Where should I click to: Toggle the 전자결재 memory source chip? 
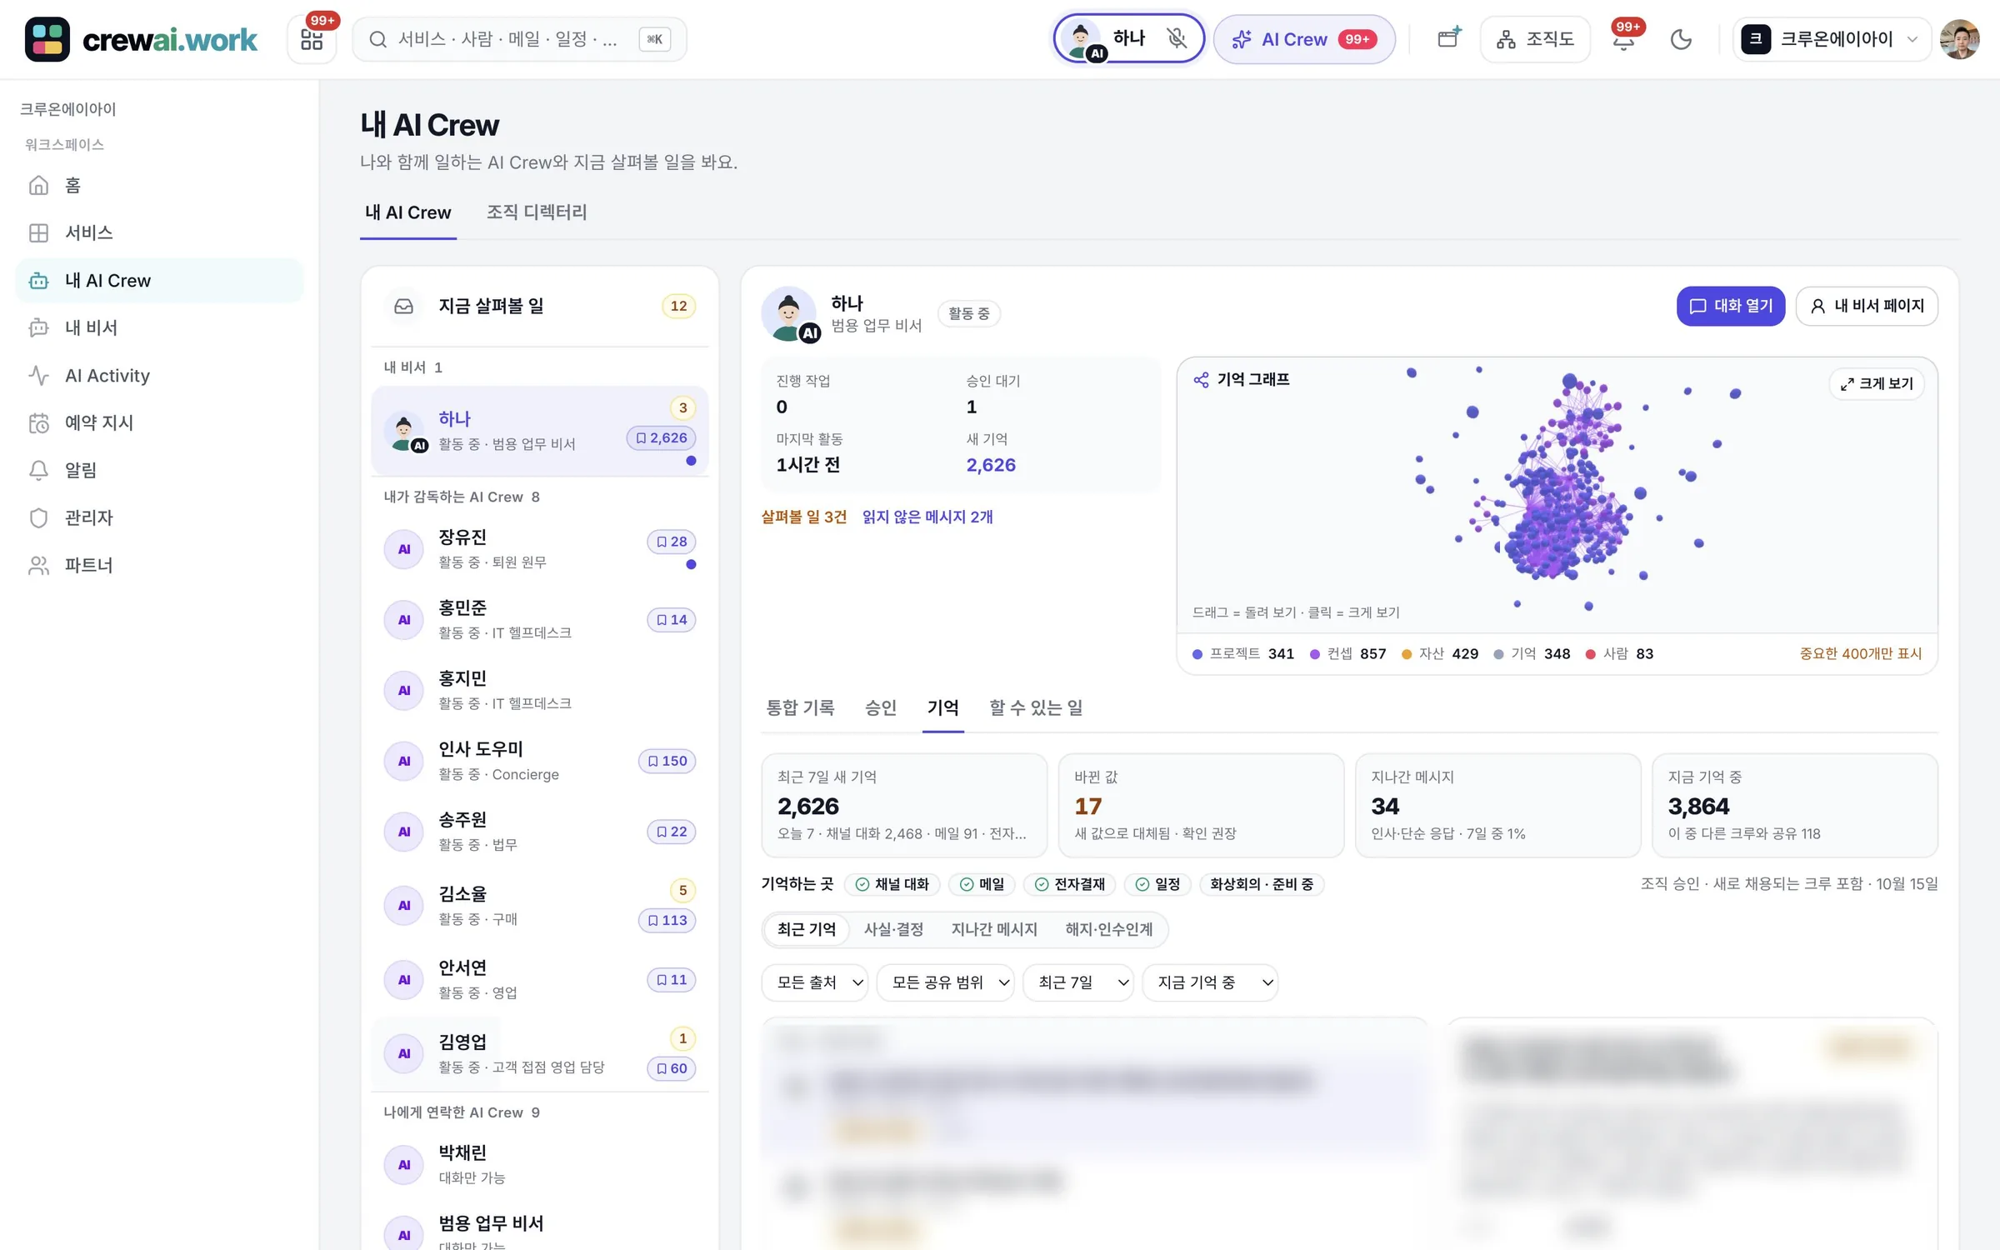1070,884
